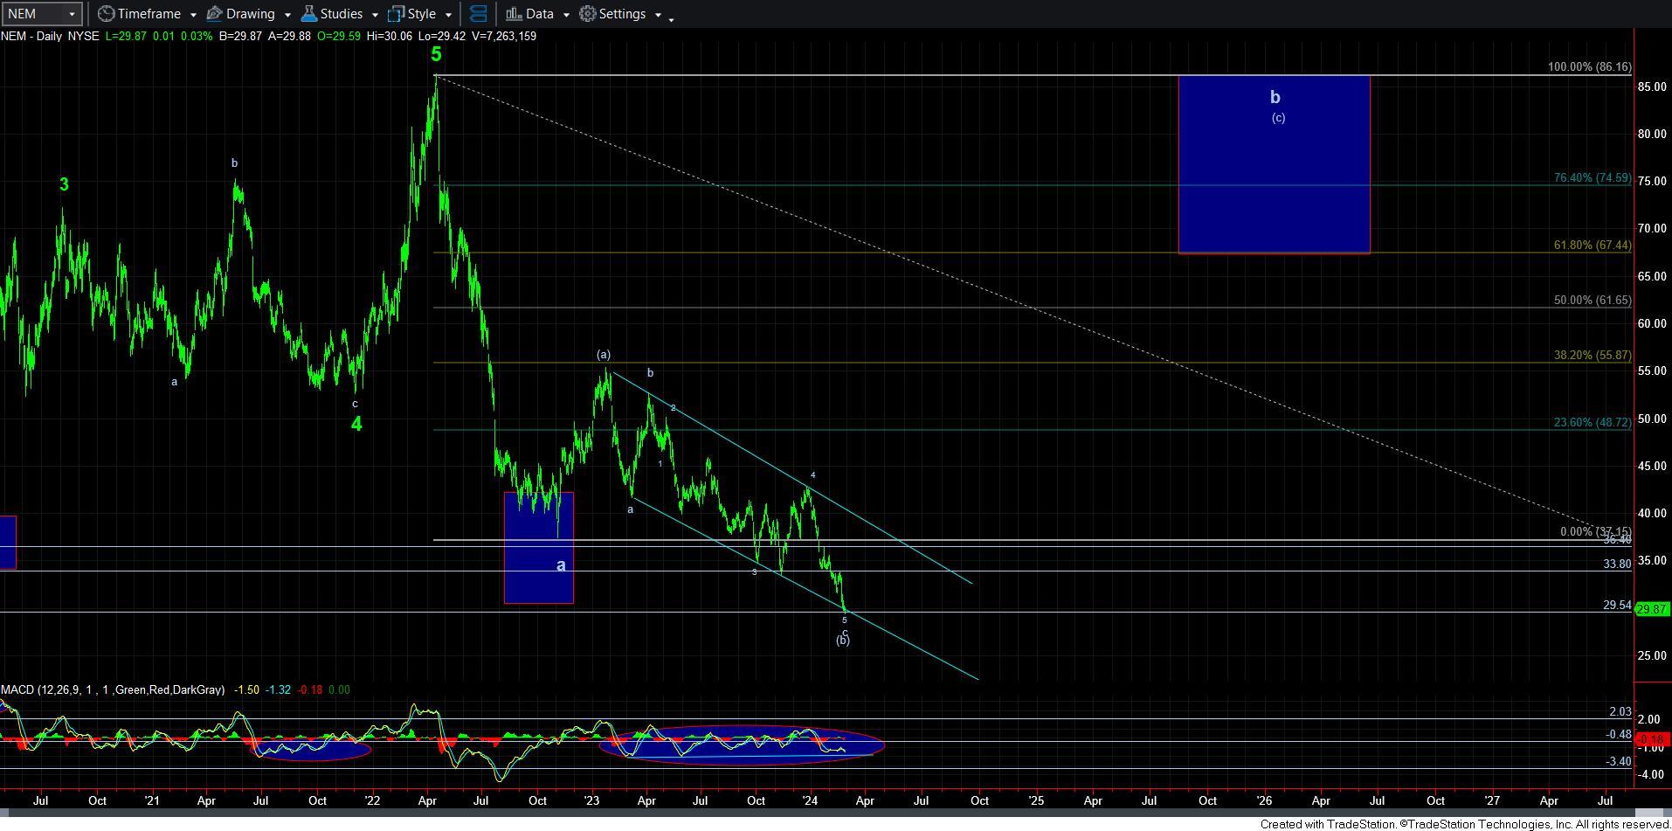Select the NEM - Daily NYSE status line

(x=268, y=36)
